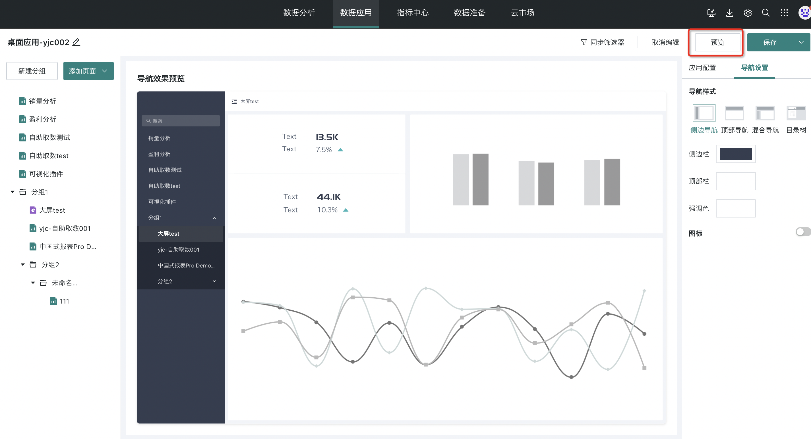Screen dimensions: 811x439
Task: Click the 预览 button
Action: pyautogui.click(x=717, y=42)
